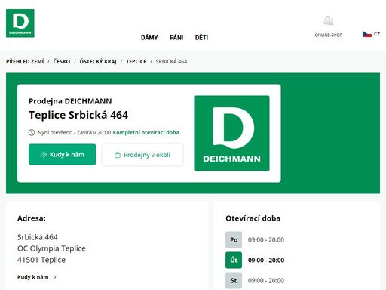Click the Teplice Srbická 464 heading
The width and height of the screenshot is (386, 290).
tap(78, 115)
